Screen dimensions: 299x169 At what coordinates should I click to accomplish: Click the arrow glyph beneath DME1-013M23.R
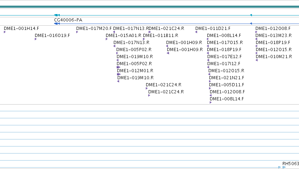256,39
